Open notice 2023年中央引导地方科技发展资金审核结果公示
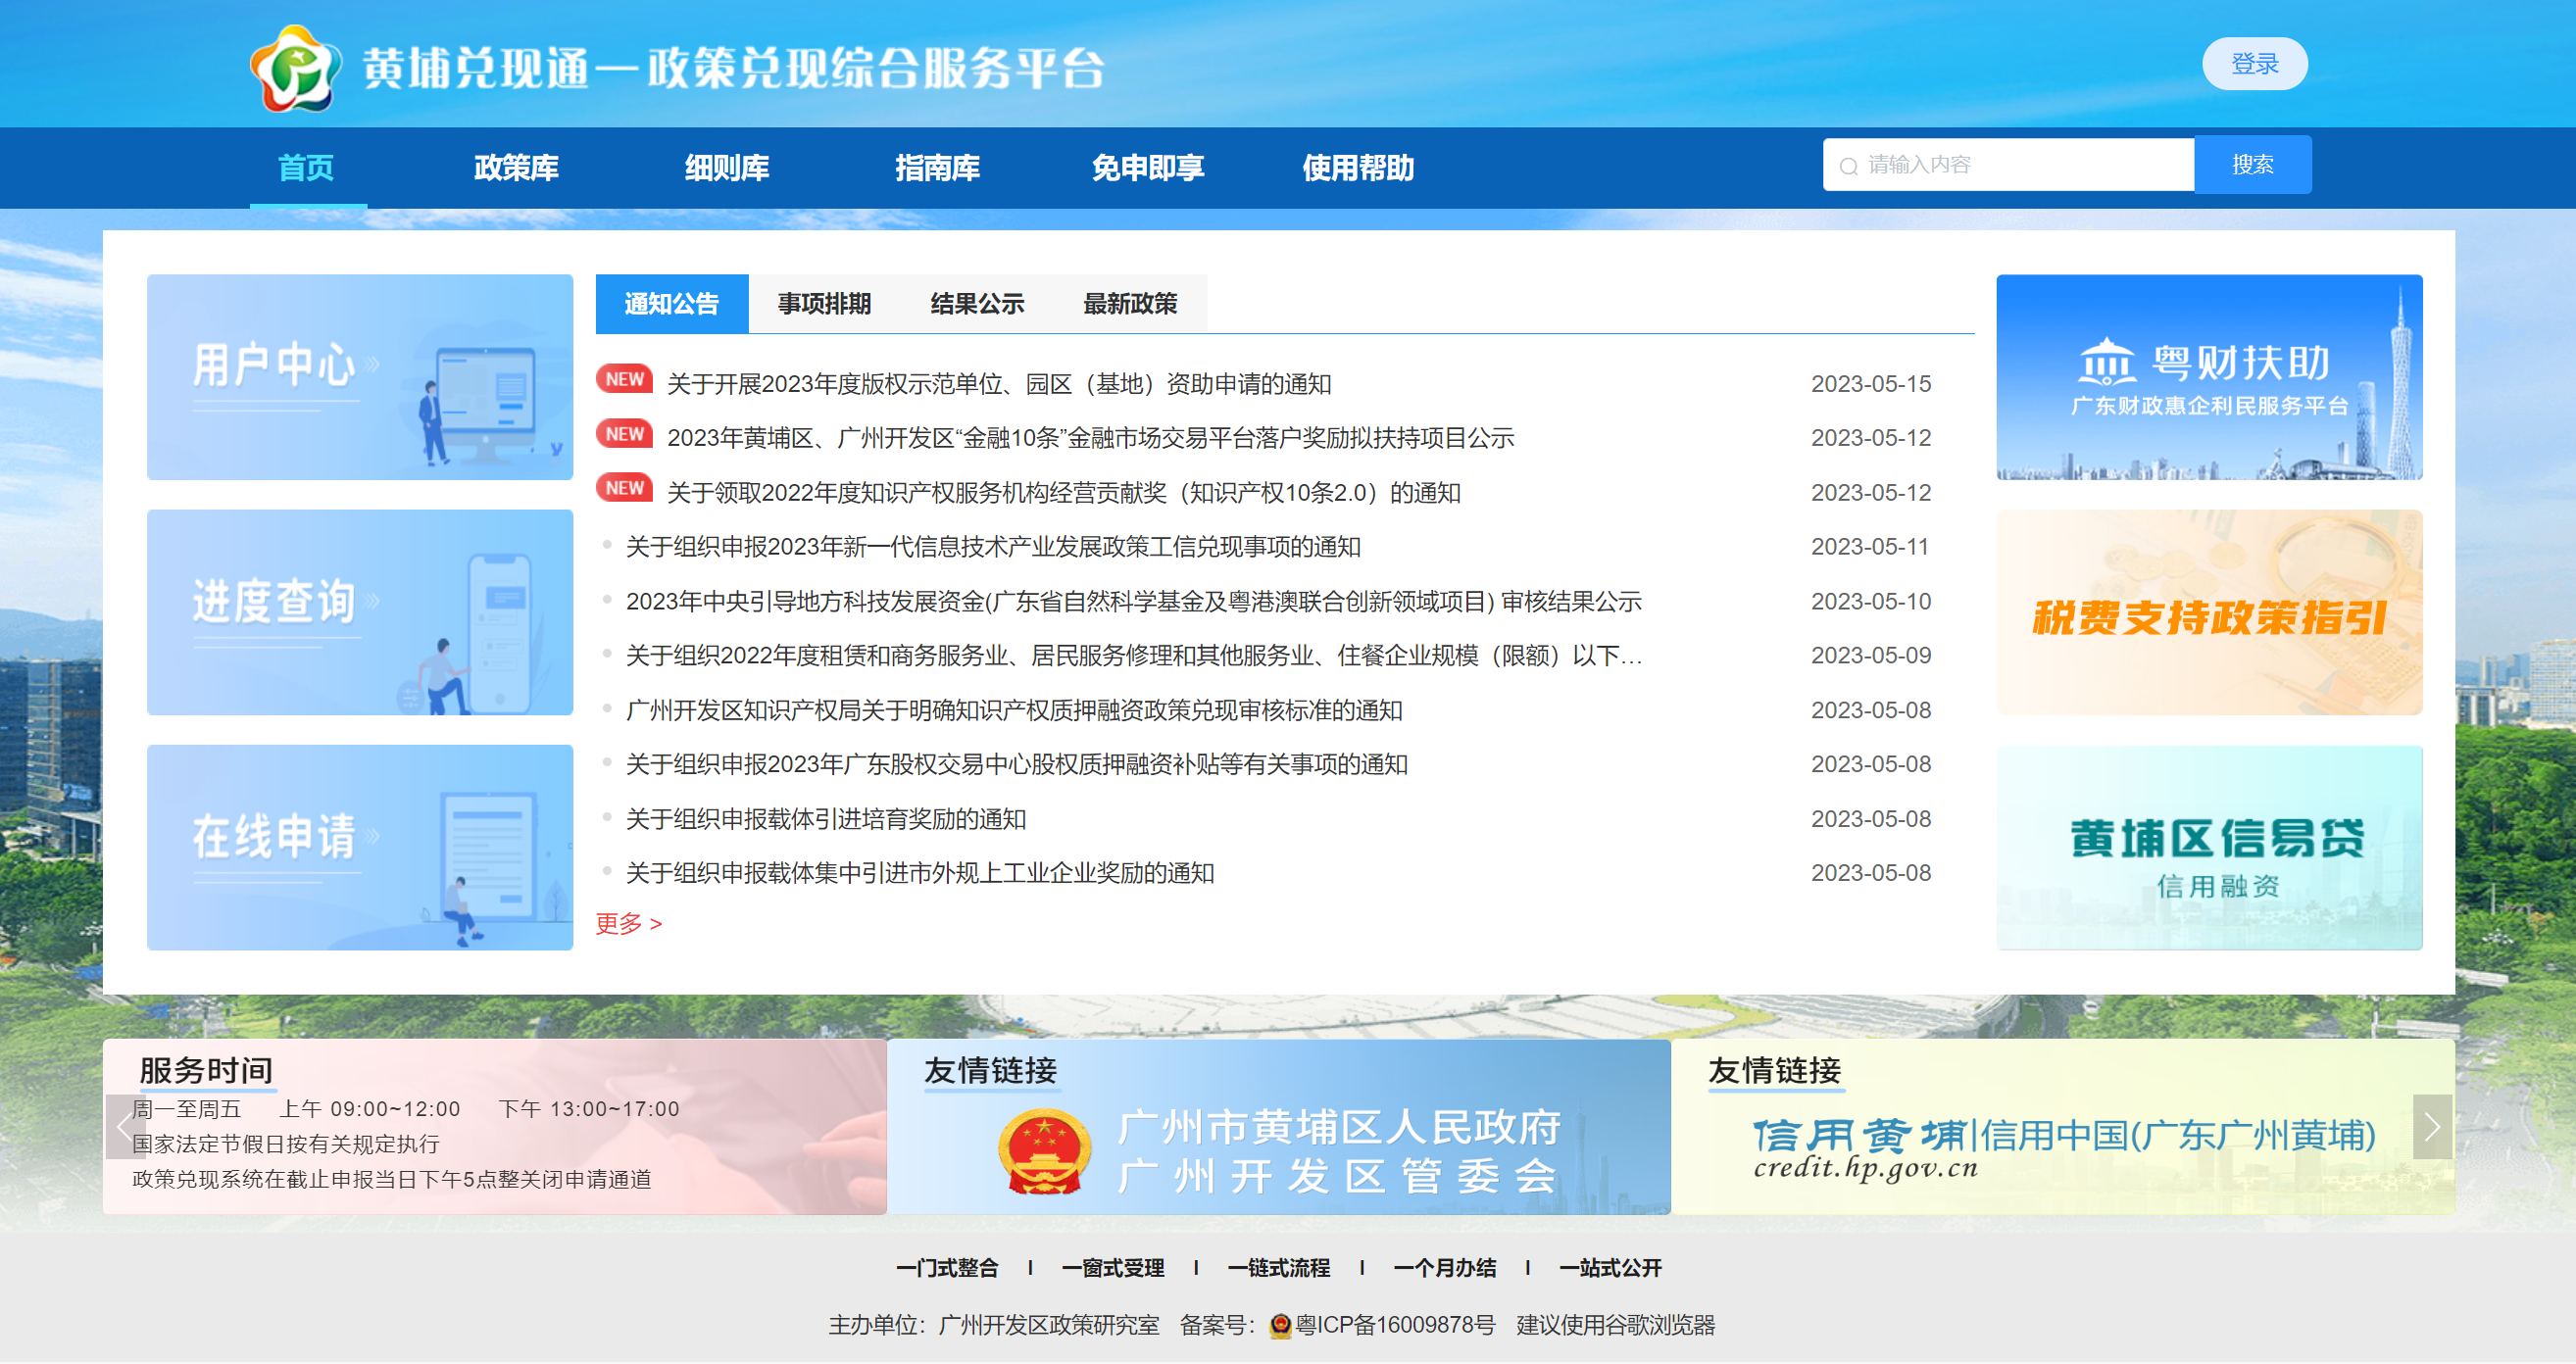 pos(1134,602)
